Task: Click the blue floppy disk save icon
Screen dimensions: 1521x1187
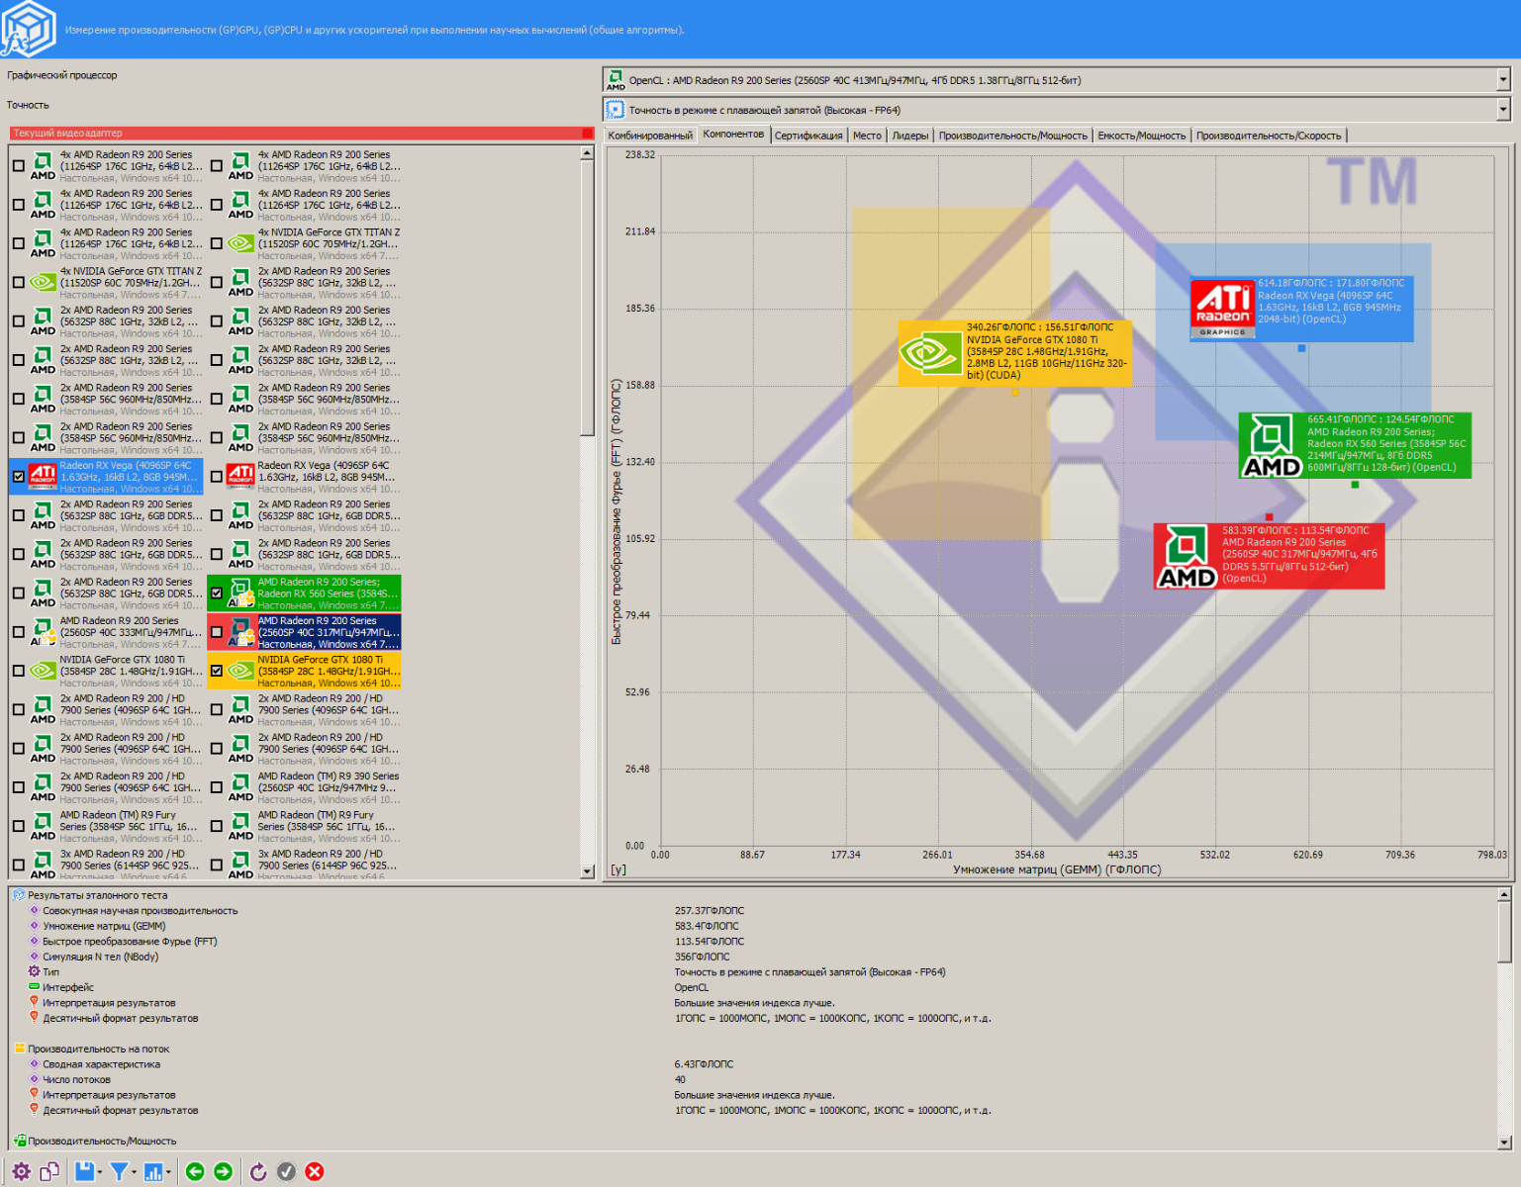Action: [84, 1172]
